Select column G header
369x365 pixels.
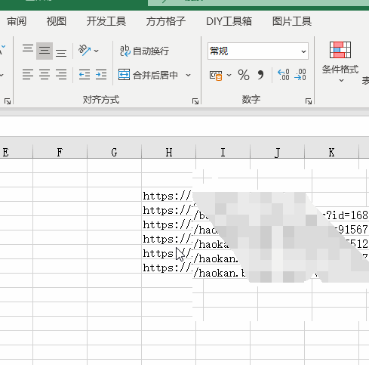click(114, 152)
